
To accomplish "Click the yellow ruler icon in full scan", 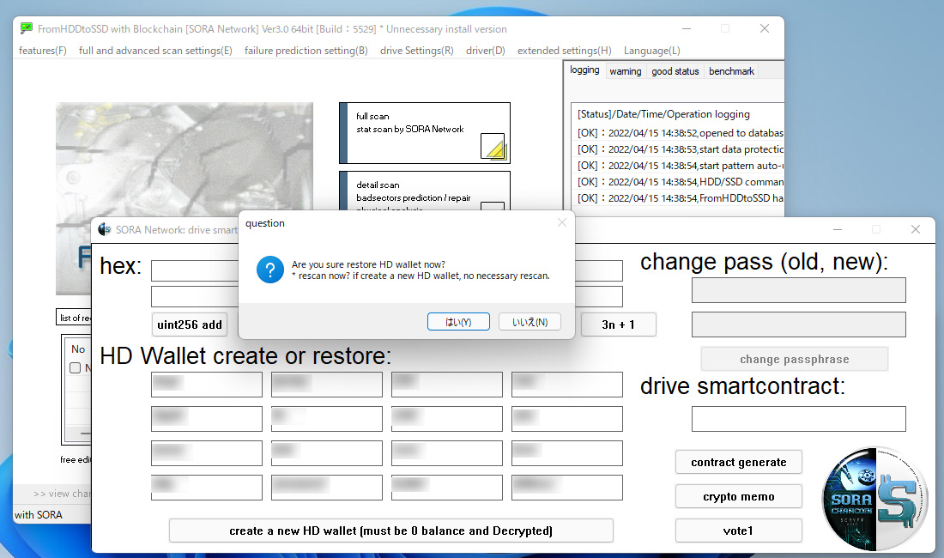I will coord(493,146).
